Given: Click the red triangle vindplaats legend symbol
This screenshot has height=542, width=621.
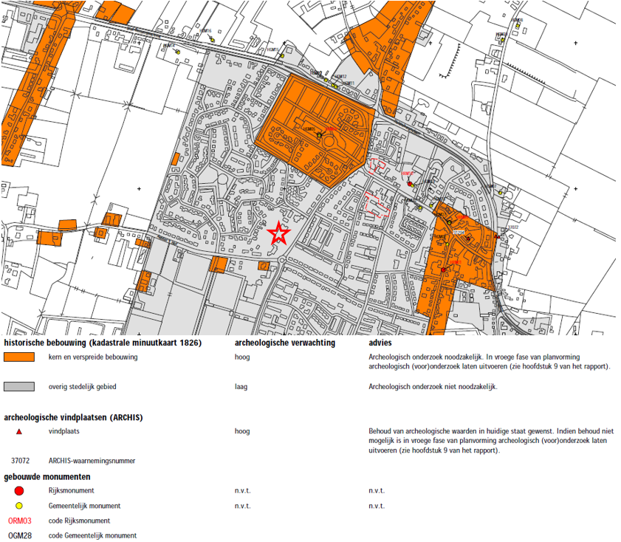Looking at the screenshot, I should tap(19, 431).
